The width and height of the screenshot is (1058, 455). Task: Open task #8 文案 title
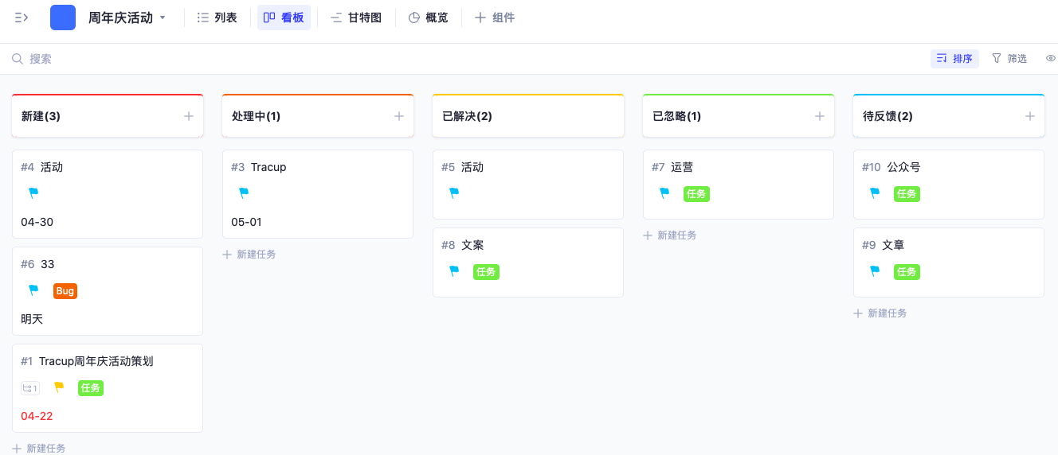pos(472,245)
